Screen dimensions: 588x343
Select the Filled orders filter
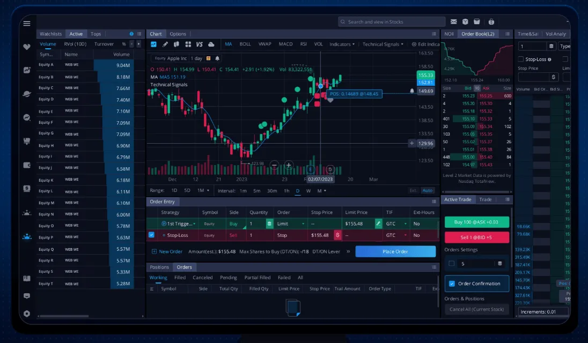click(180, 278)
